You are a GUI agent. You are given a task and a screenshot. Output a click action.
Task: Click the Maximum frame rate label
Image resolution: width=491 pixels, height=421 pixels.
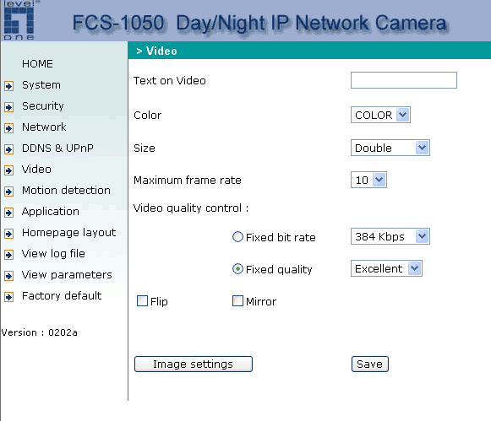tap(188, 181)
